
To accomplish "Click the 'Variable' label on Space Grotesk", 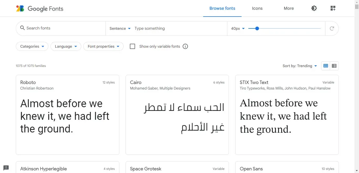I will point(219,169).
